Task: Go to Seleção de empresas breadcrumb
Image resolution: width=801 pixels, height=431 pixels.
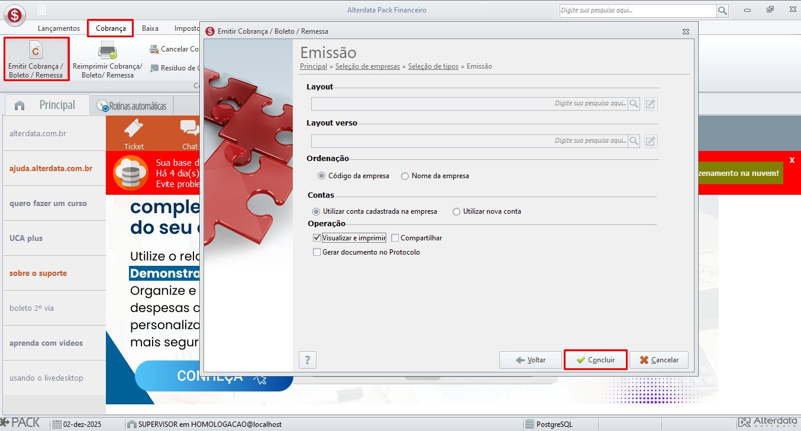Action: point(367,66)
